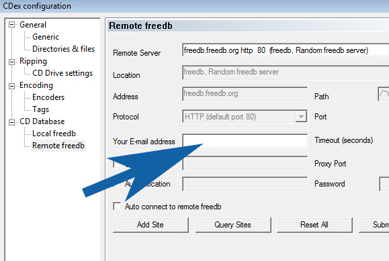Open the Generic settings page
The height and width of the screenshot is (261, 389).
(46, 37)
